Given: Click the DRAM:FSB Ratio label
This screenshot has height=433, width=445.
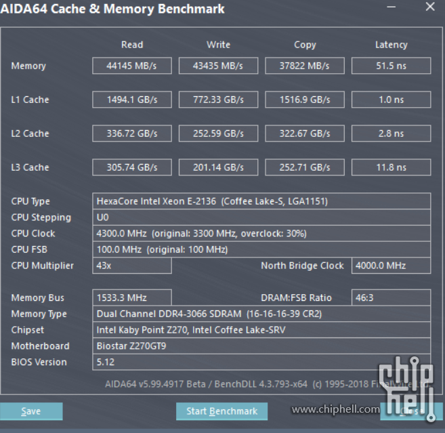Looking at the screenshot, I should 296,297.
